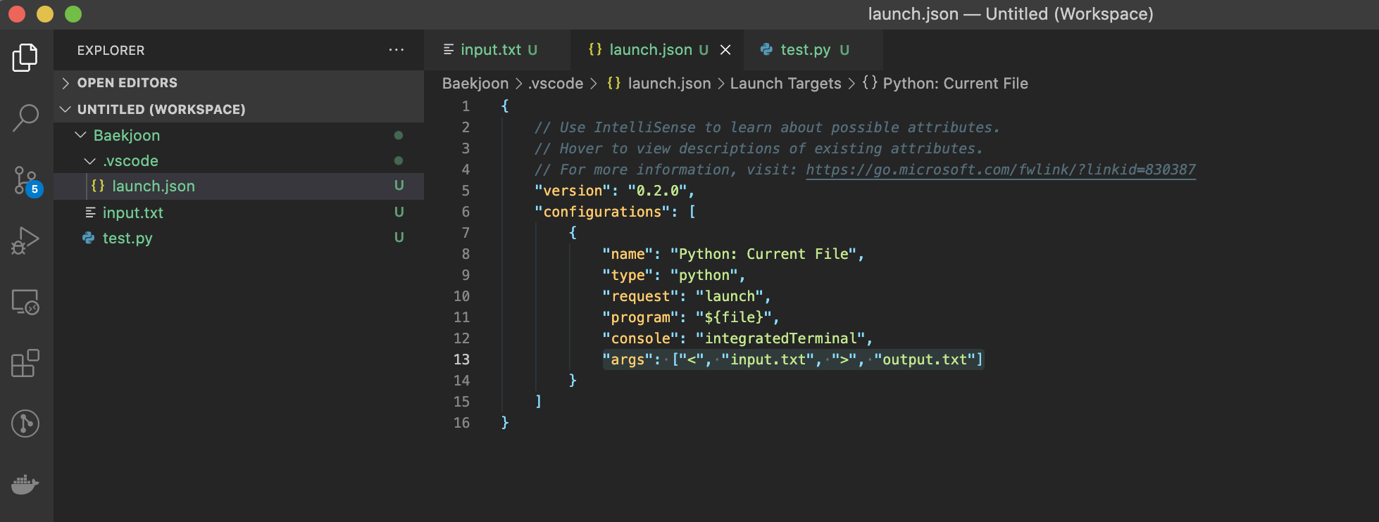
Task: Click the braces icon beside launch.json in file tree
Action: pyautogui.click(x=98, y=186)
